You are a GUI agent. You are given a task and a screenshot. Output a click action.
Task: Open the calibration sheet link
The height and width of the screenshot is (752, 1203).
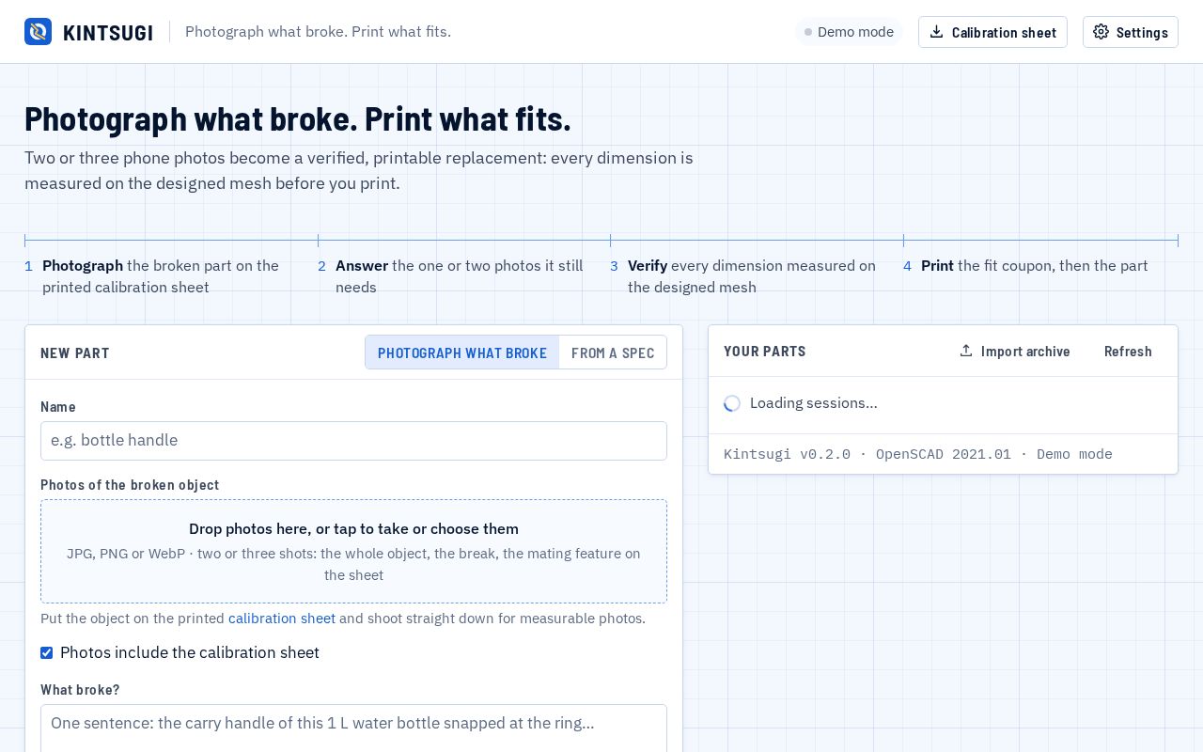pos(282,619)
